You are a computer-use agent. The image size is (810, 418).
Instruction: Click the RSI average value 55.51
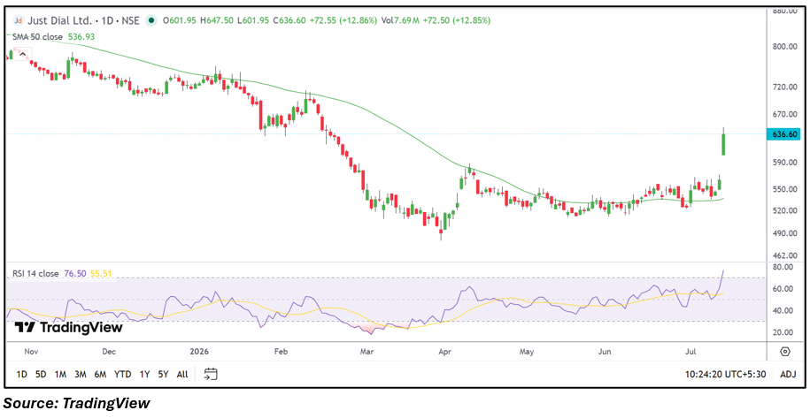(102, 274)
